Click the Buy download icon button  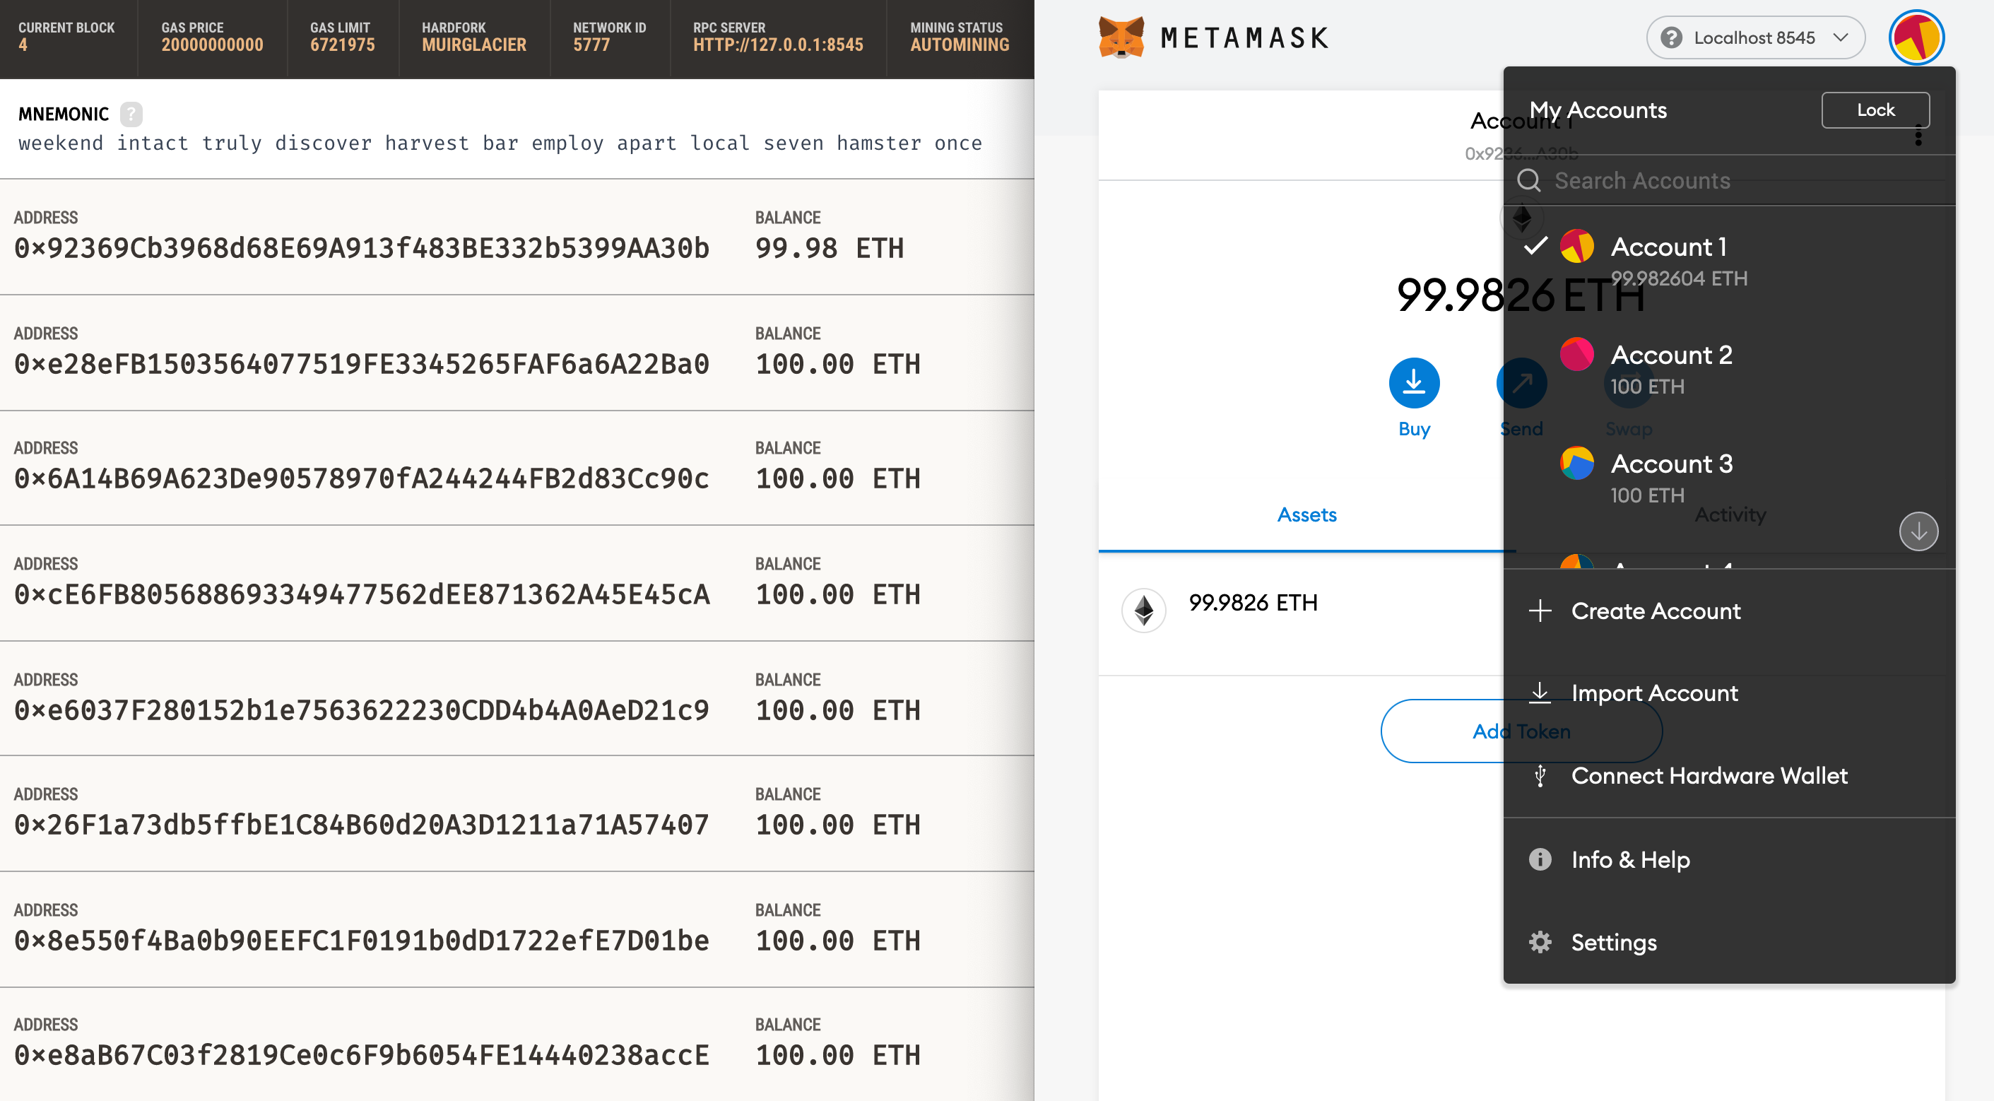[x=1413, y=382]
